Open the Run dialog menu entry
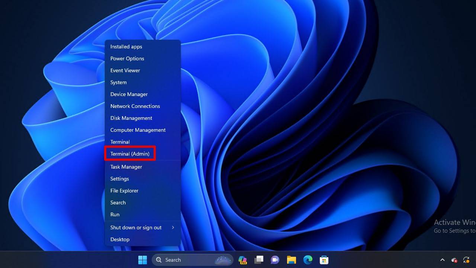Image resolution: width=476 pixels, height=268 pixels. (115, 214)
